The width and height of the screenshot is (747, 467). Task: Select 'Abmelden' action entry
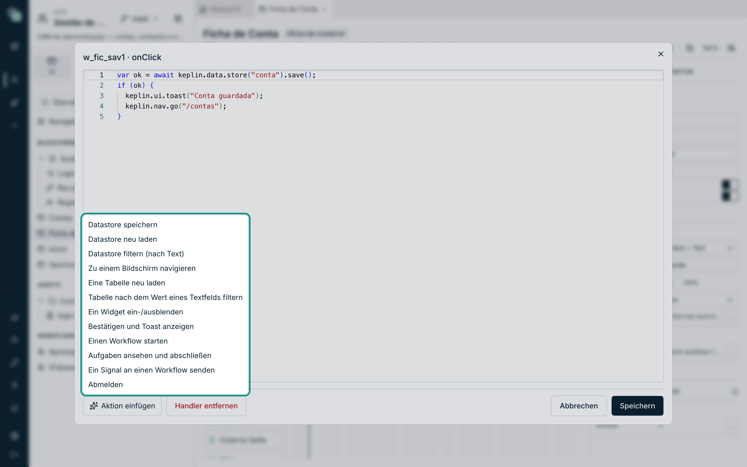pos(165,384)
